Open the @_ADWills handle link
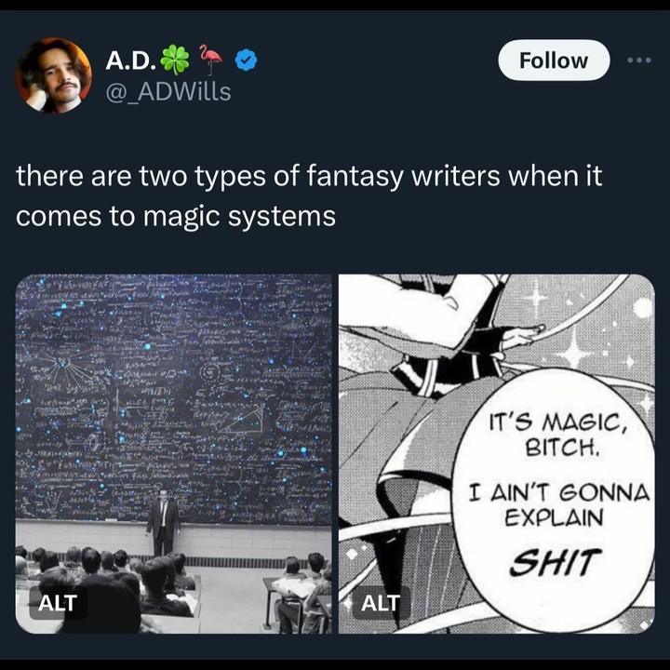Viewport: 670px width, 670px height. (167, 91)
